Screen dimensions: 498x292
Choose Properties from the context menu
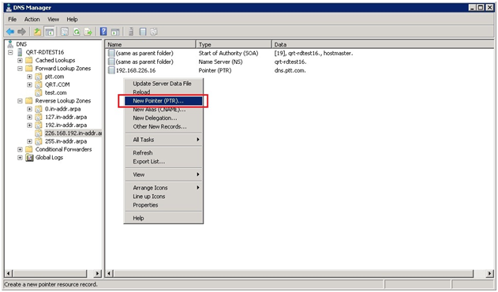coord(163,205)
